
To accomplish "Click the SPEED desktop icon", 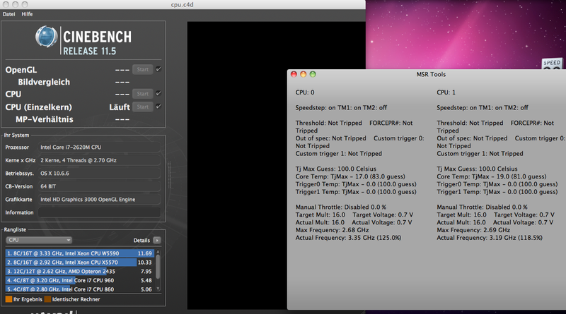I will (553, 64).
